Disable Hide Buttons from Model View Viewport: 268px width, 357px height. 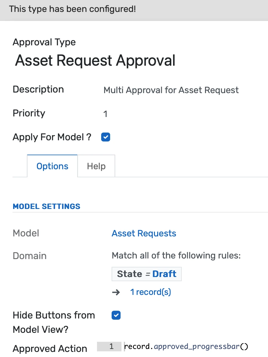116,315
